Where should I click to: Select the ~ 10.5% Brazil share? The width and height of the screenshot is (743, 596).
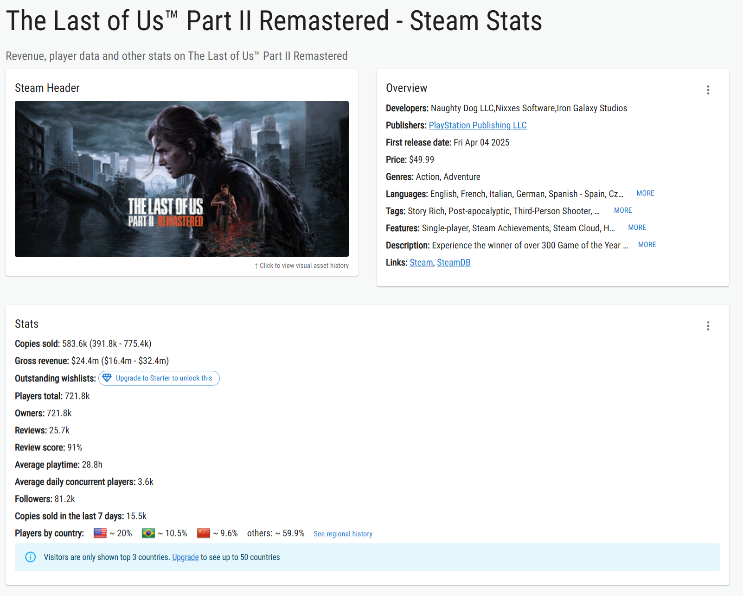click(x=173, y=533)
